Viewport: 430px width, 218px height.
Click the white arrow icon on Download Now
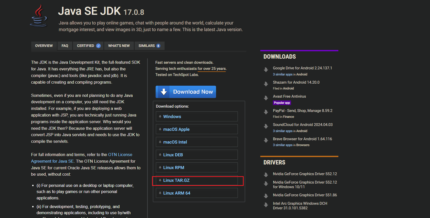click(x=164, y=92)
